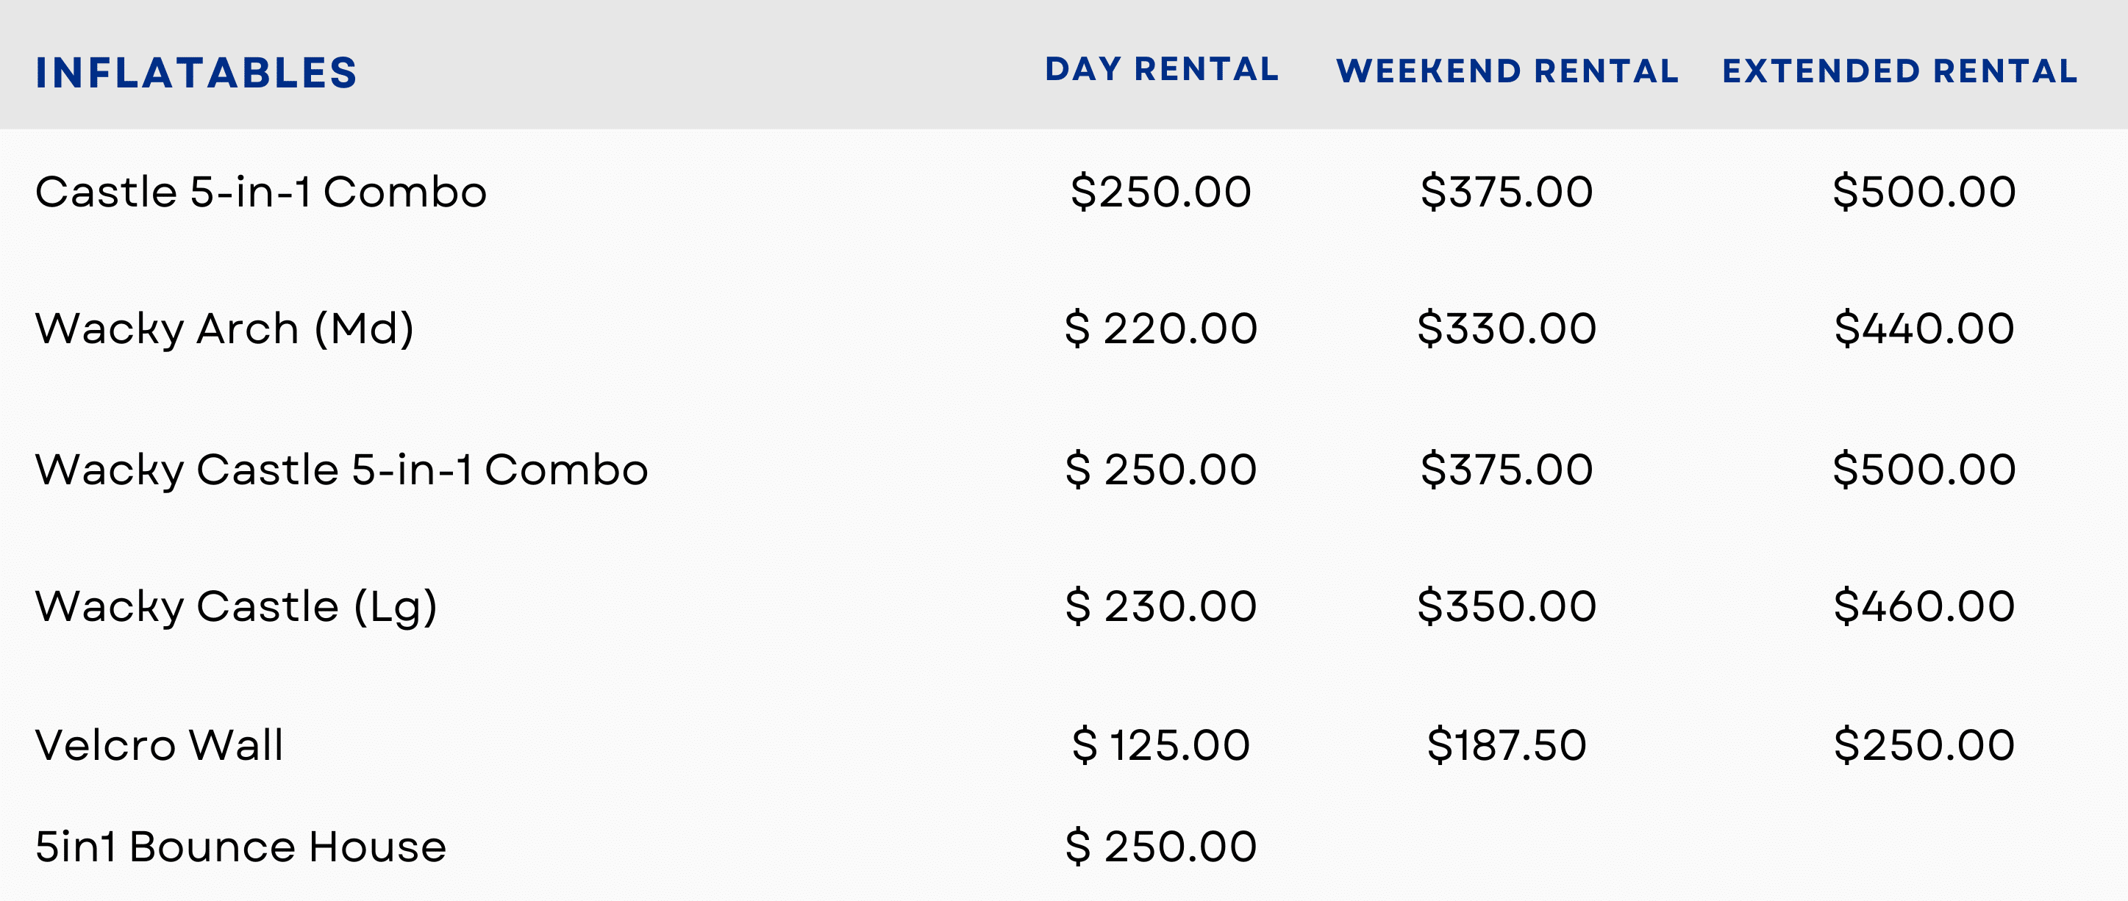Select the $330.00 weekend rental price

pos(1507,329)
